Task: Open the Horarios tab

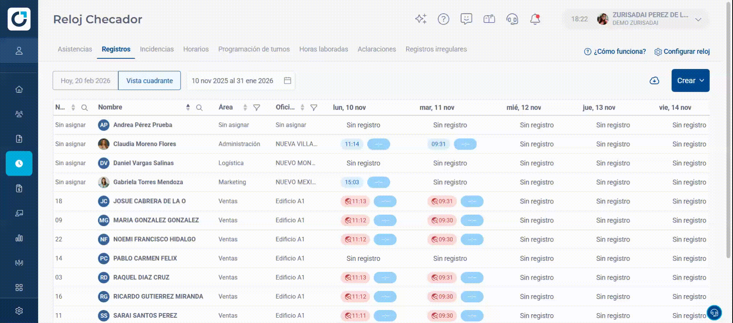Action: tap(196, 49)
